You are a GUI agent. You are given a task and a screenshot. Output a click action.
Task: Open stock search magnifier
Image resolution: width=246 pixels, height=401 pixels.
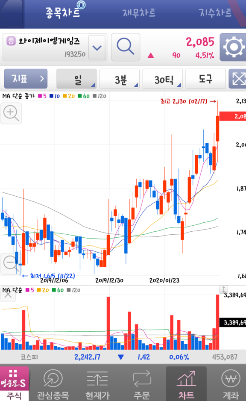click(126, 47)
